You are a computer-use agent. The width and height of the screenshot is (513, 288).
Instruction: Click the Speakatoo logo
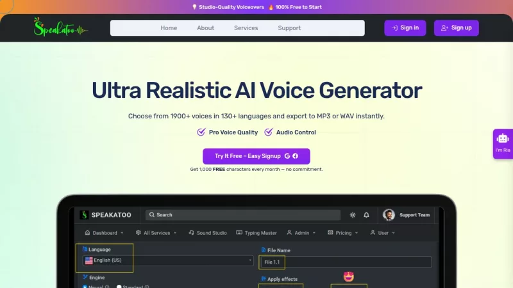[60, 27]
